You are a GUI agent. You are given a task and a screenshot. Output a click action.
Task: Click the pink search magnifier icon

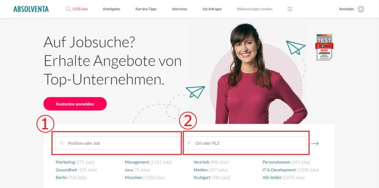(x=68, y=9)
